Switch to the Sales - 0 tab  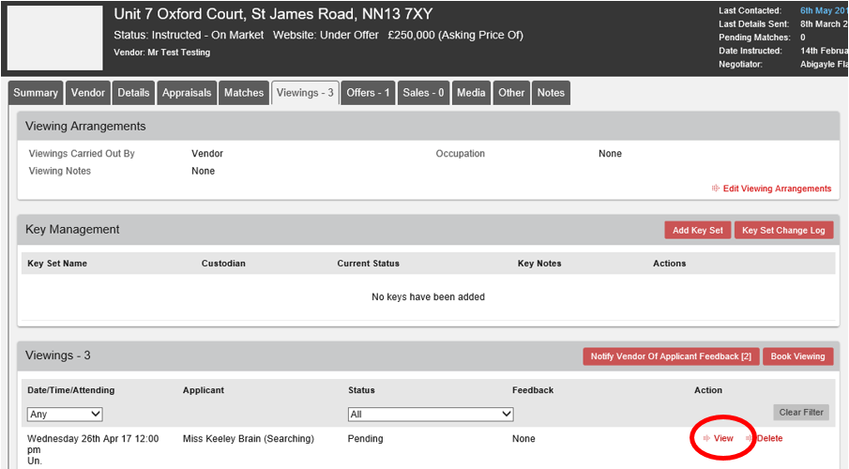423,93
